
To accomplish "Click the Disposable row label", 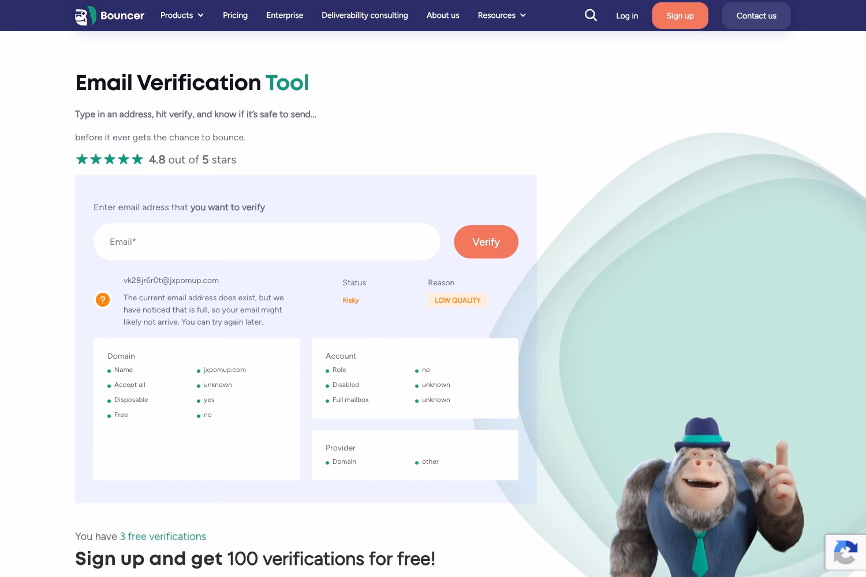I will [131, 400].
